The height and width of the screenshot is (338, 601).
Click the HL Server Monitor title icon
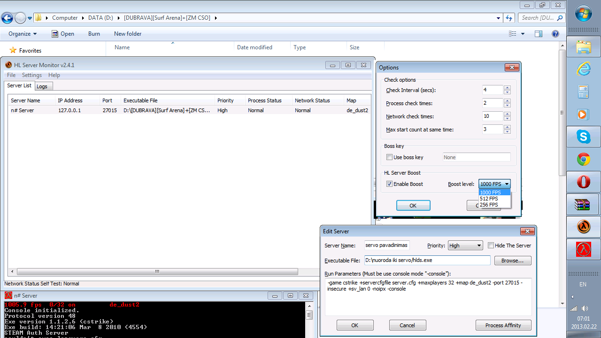tap(8, 65)
